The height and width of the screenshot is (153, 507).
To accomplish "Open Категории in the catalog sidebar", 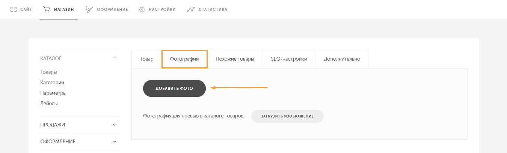I will (x=52, y=82).
